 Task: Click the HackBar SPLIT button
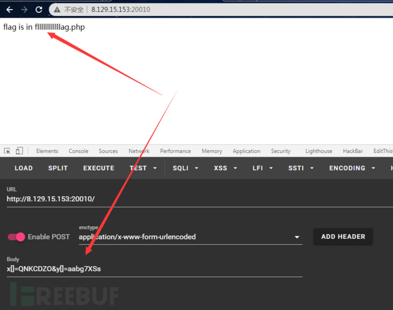58,168
